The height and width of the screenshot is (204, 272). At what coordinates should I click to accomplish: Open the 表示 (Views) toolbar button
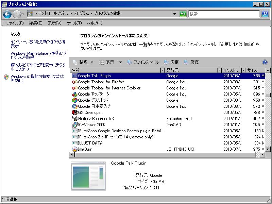(107, 62)
